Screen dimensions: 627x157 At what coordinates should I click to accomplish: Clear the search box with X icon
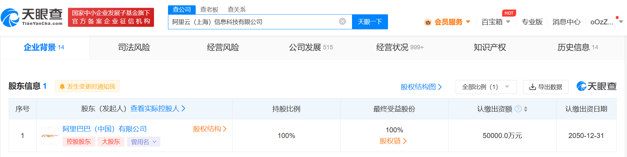click(342, 22)
